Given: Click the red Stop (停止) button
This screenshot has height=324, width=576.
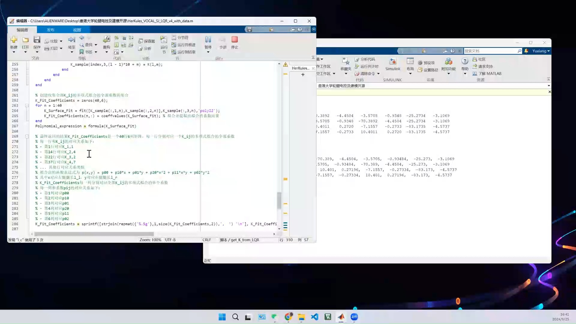Looking at the screenshot, I should tap(235, 40).
